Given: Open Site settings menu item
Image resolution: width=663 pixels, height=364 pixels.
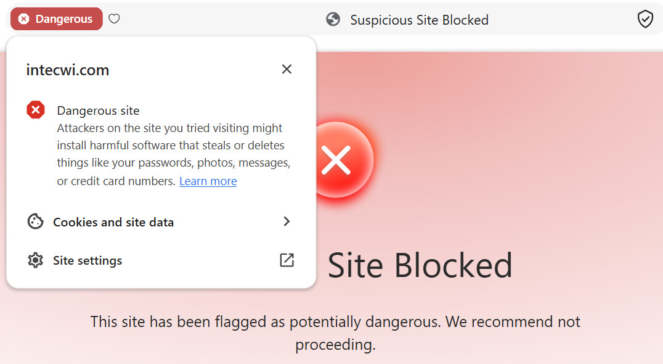Looking at the screenshot, I should tap(161, 260).
